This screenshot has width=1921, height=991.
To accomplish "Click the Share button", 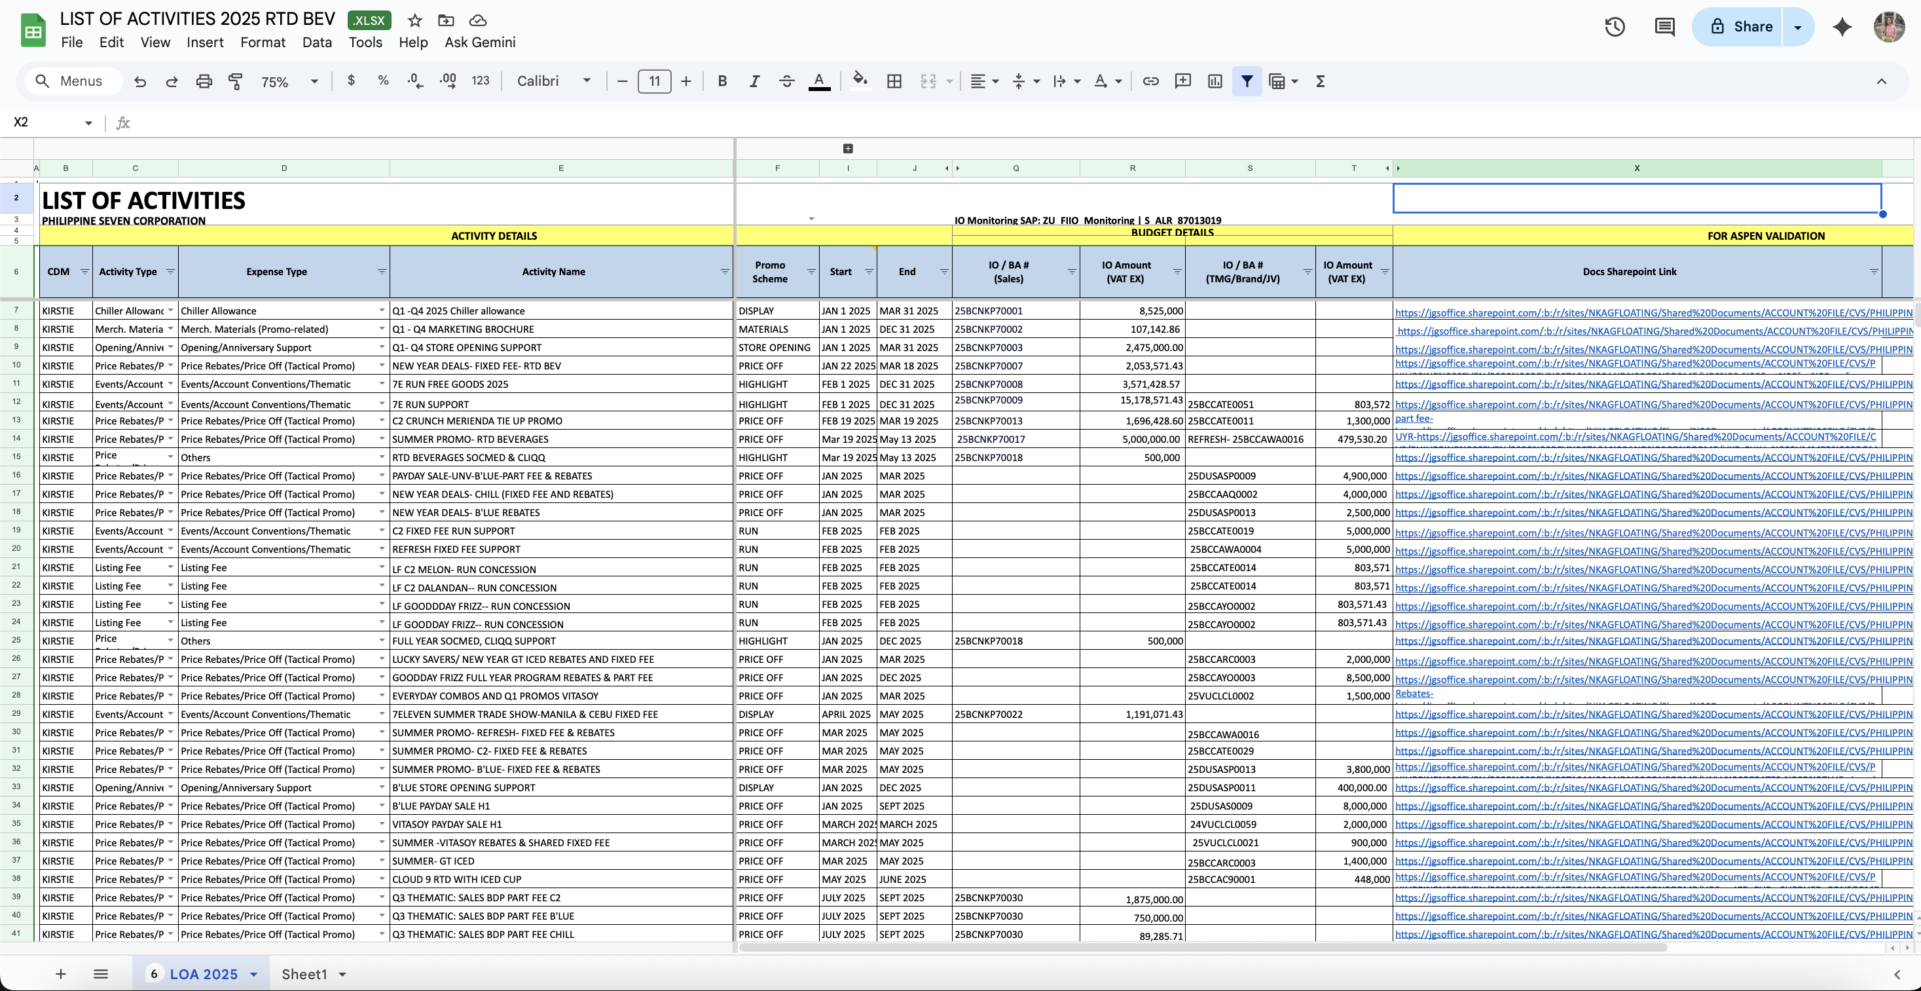I will click(1740, 27).
